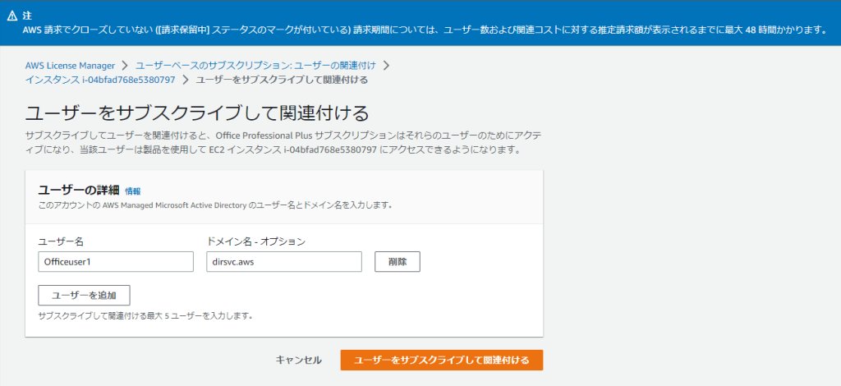
Task: Click the ユーザーの詳細 section heading
Action: click(x=79, y=190)
